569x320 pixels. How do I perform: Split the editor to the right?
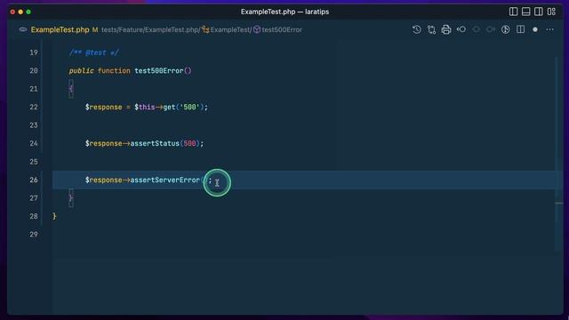click(520, 29)
